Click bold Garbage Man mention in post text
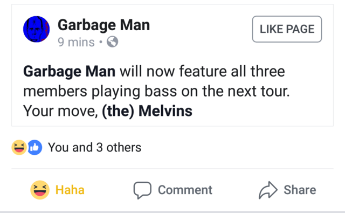This screenshot has height=213, width=345. pos(70,72)
